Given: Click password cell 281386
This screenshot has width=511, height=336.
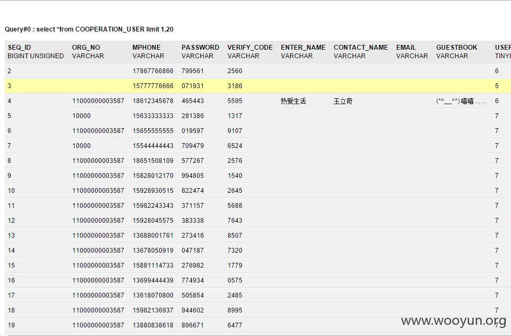Looking at the screenshot, I should [x=193, y=116].
